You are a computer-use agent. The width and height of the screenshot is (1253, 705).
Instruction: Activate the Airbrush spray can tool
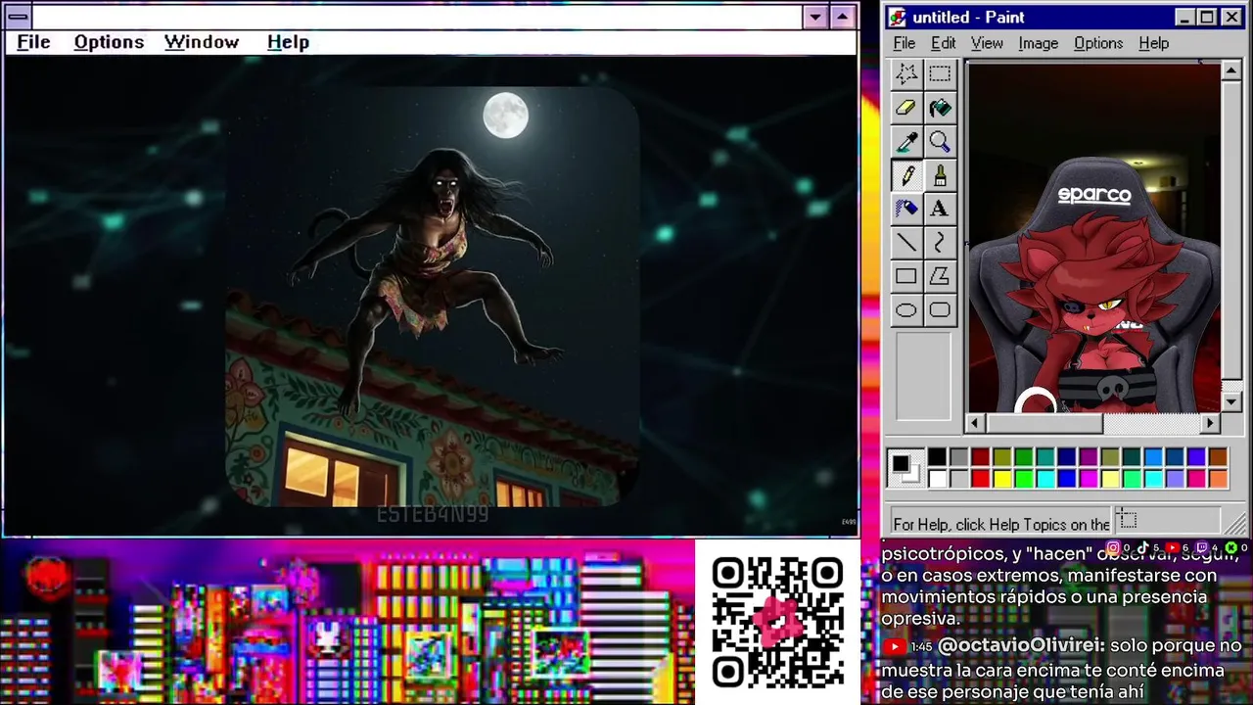click(x=906, y=209)
